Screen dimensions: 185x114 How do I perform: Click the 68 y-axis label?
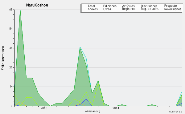(11, 10)
